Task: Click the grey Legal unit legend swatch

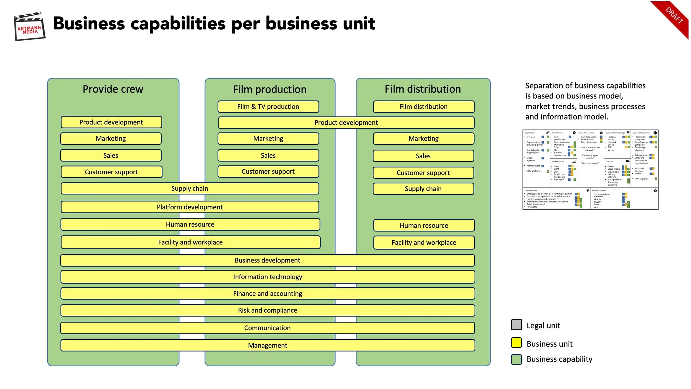Action: coord(516,325)
